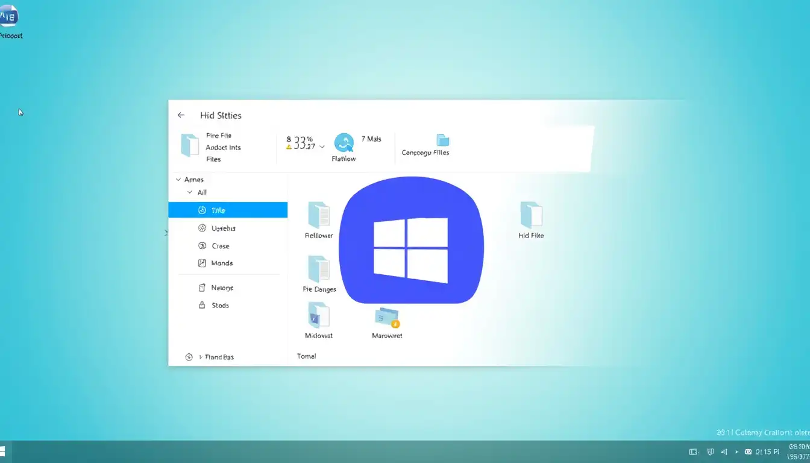This screenshot has height=463, width=810.
Task: Click the keyboard tray icon near clock
Action: pyautogui.click(x=748, y=452)
